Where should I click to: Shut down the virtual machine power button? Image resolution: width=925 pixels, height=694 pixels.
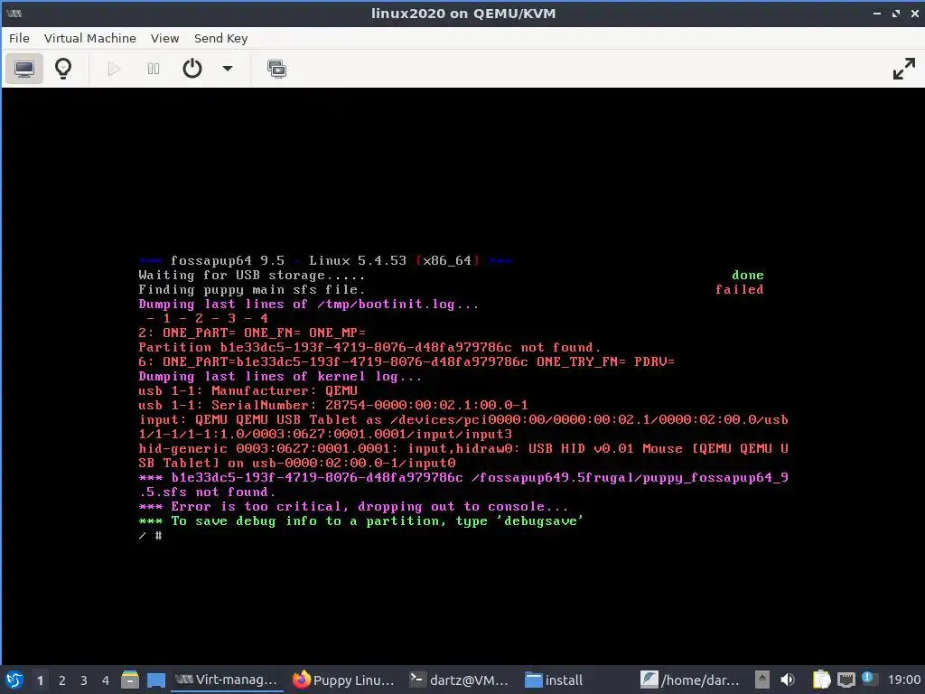(192, 69)
